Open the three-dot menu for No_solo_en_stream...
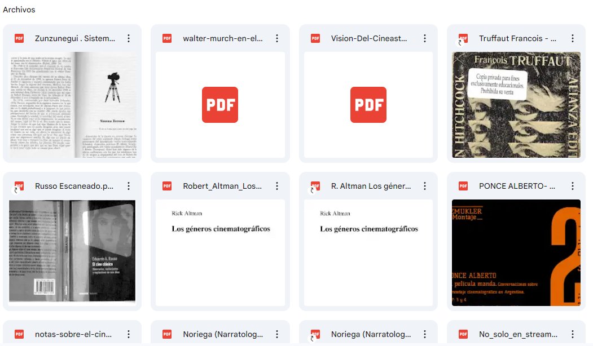The height and width of the screenshot is (346, 593). tap(573, 334)
